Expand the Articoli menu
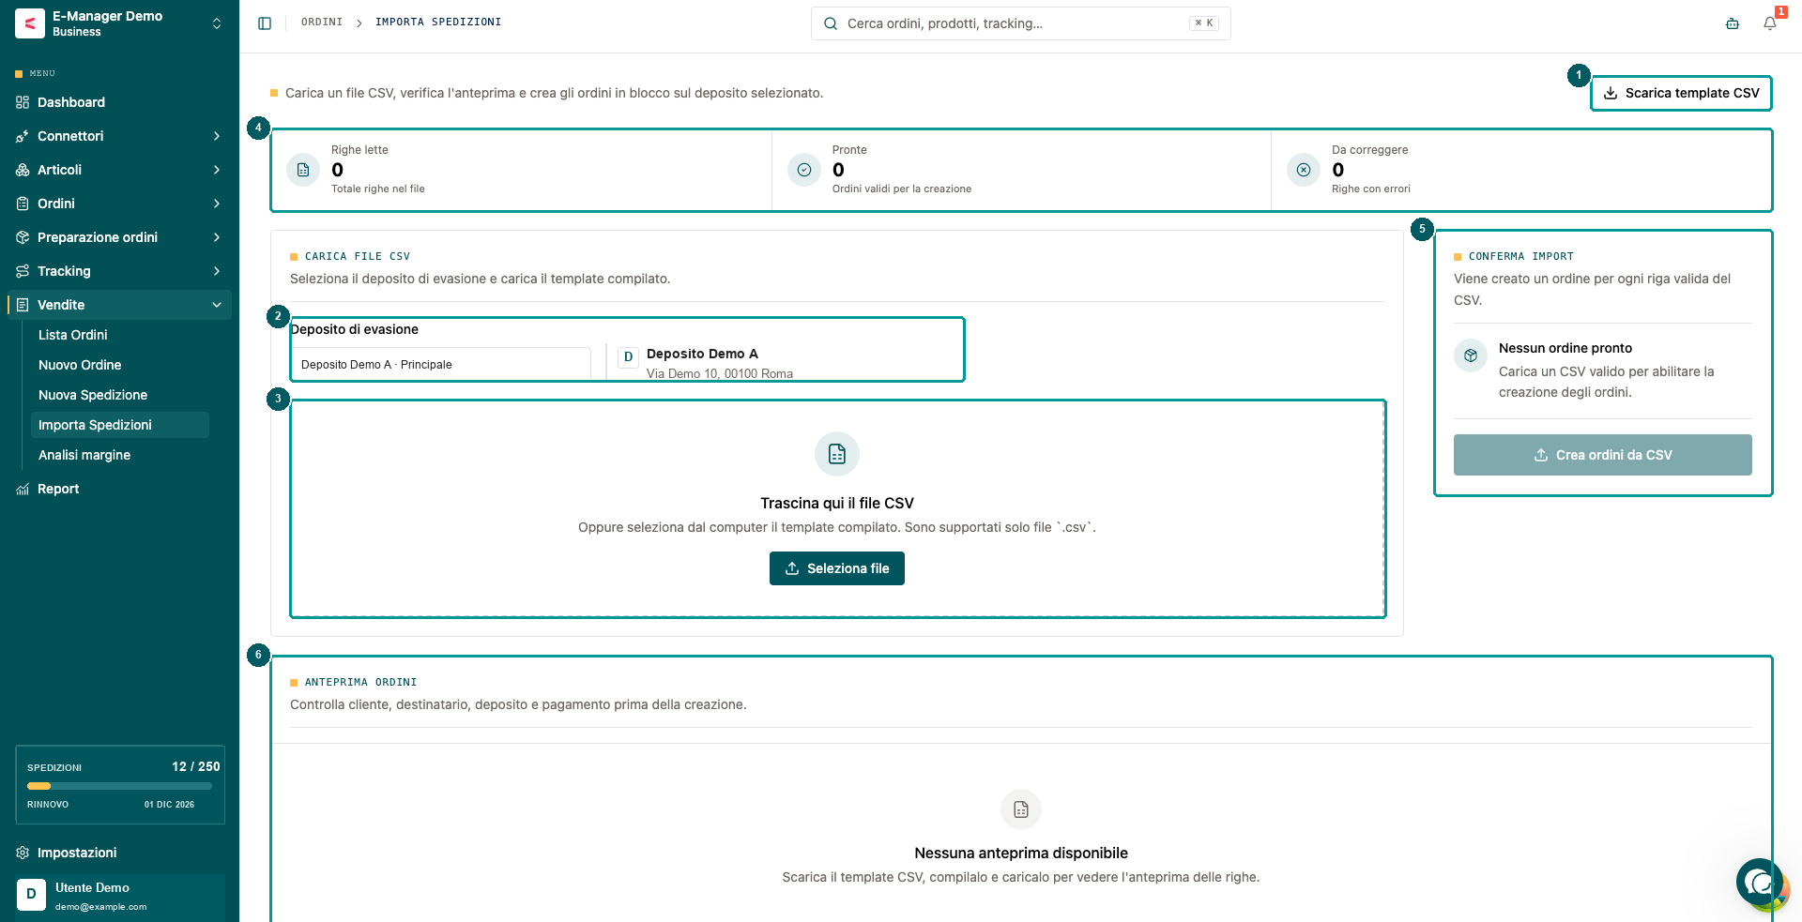The image size is (1802, 922). click(119, 170)
